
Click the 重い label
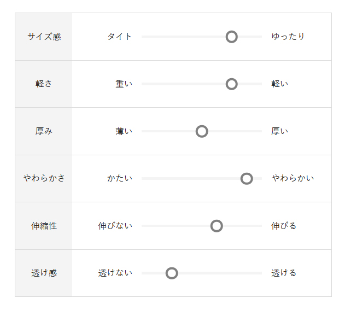click(124, 84)
